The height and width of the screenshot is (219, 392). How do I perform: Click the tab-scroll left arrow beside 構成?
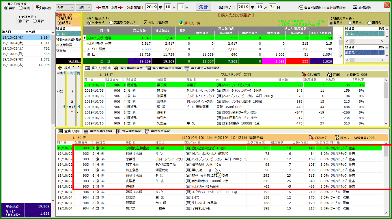point(73,67)
